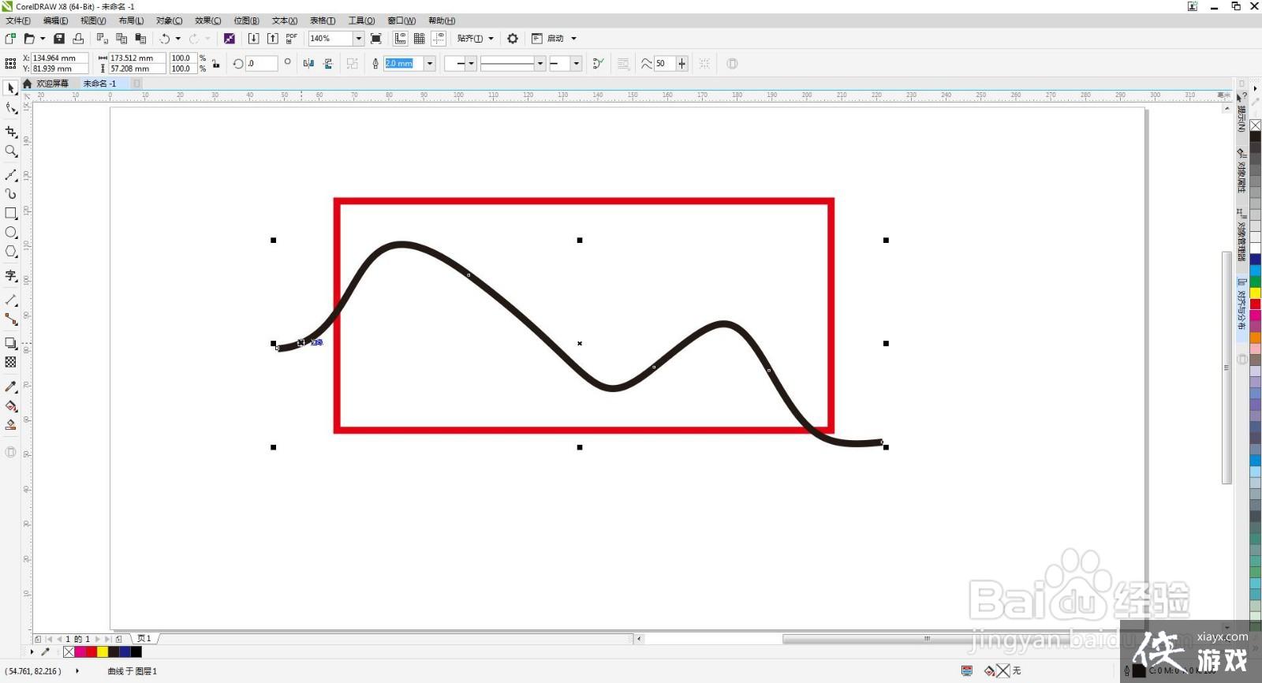The image size is (1262, 683).
Task: Select the Parallel Dimension tool
Action: (x=11, y=300)
